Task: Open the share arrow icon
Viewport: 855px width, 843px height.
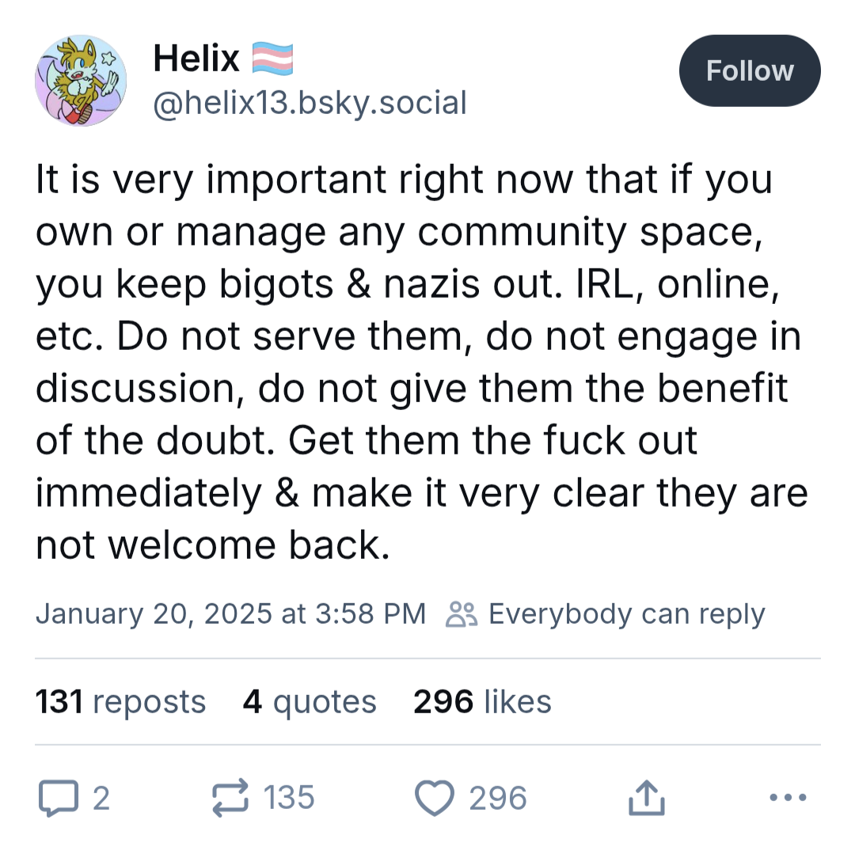Action: 646,798
